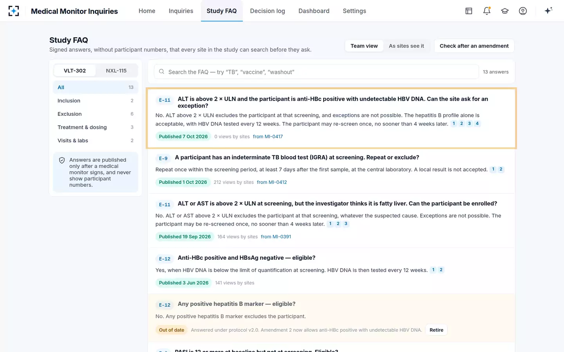This screenshot has height=352, width=564.
Task: Open the layout panel icon in header
Action: coord(469,11)
